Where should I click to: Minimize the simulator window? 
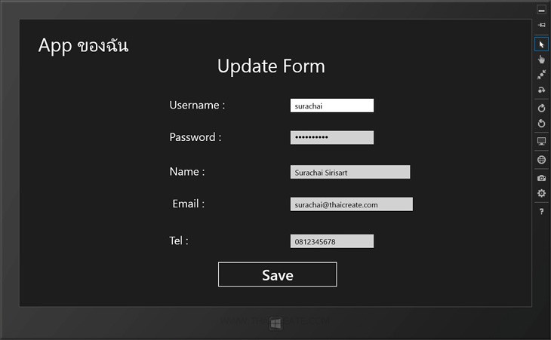[541, 10]
